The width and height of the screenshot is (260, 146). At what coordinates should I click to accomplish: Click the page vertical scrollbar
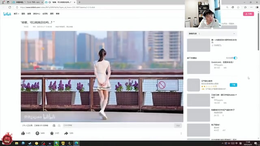pyautogui.click(x=258, y=32)
